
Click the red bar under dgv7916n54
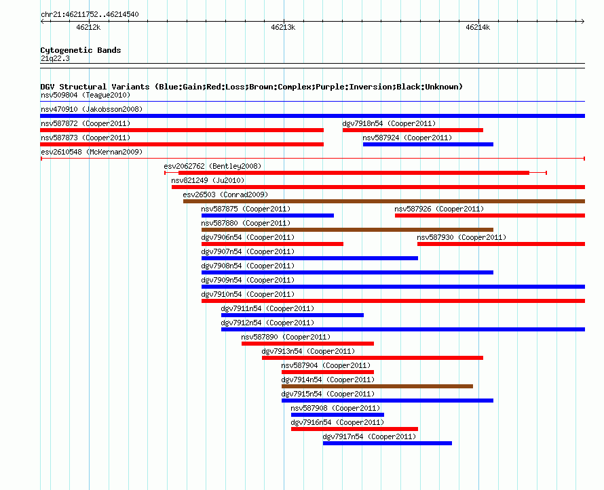pos(354,429)
